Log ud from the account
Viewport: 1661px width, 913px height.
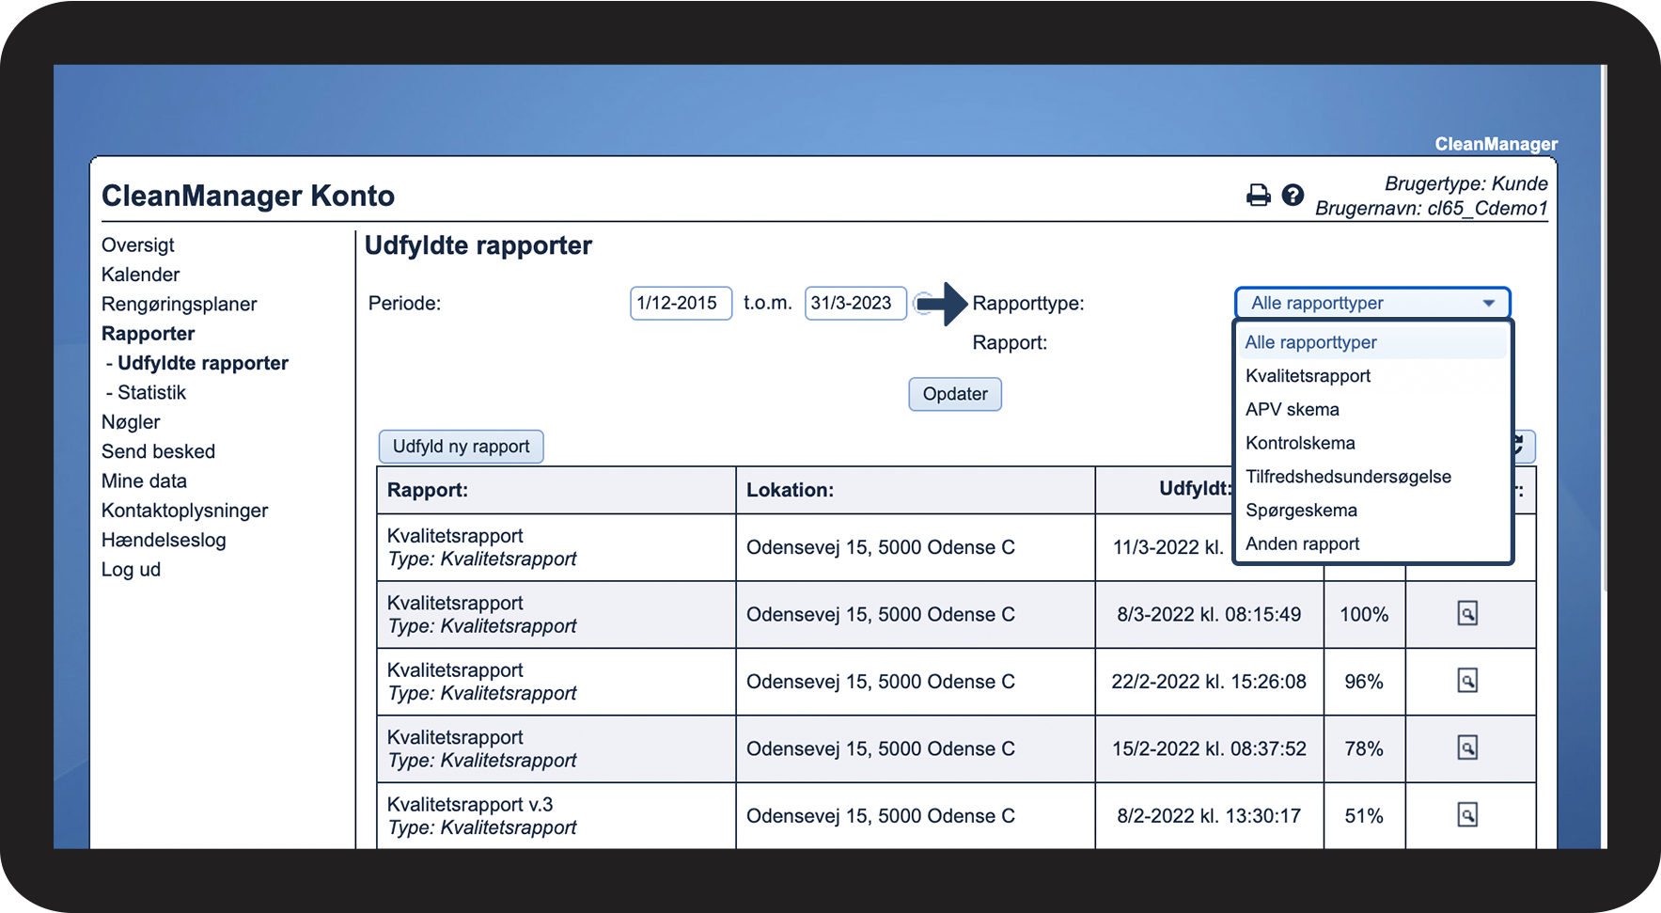coord(131,570)
